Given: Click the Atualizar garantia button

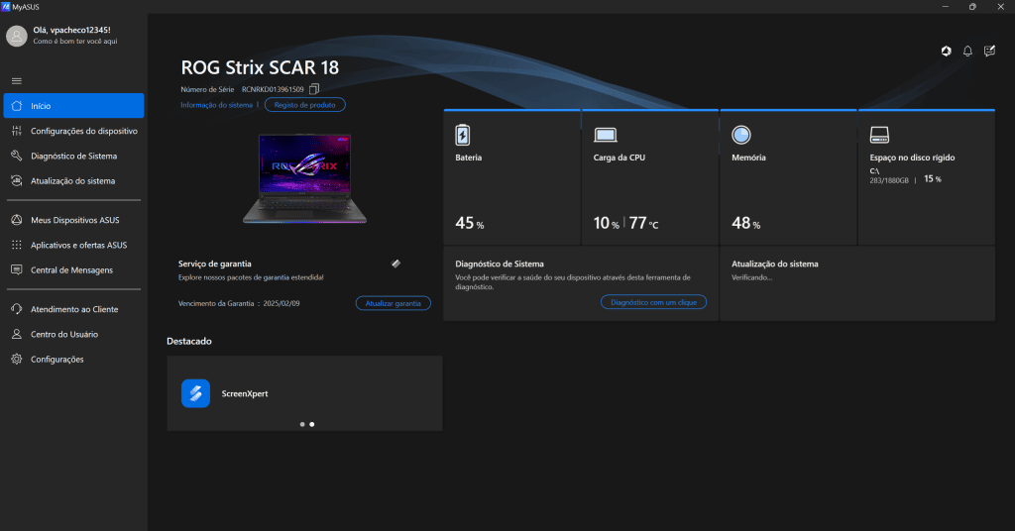Looking at the screenshot, I should click(x=393, y=303).
